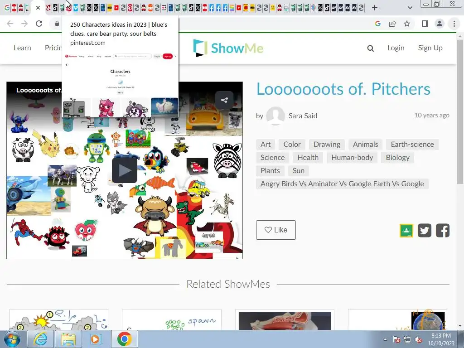Screen dimensions: 464x348
Task: Click the Looooooots of. Pitchers title
Action: [343, 89]
